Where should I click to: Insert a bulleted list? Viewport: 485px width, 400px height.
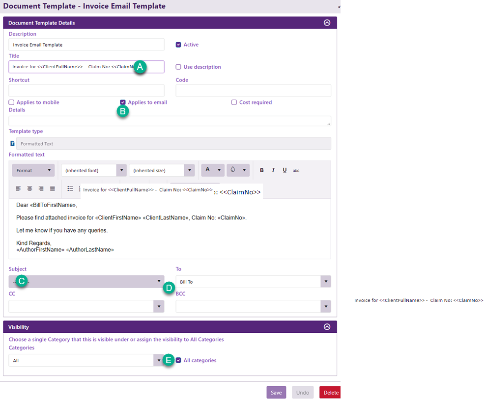coord(70,188)
